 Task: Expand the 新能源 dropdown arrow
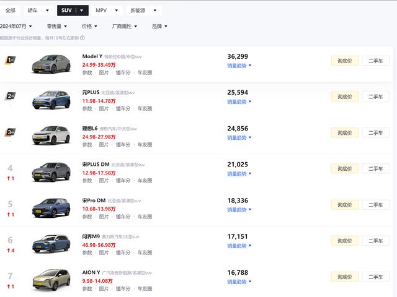[x=155, y=11]
